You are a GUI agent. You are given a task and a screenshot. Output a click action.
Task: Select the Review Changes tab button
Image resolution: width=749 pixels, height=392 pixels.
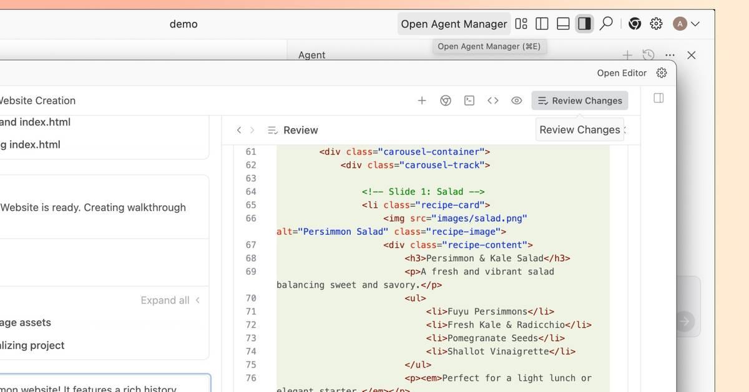(x=580, y=100)
